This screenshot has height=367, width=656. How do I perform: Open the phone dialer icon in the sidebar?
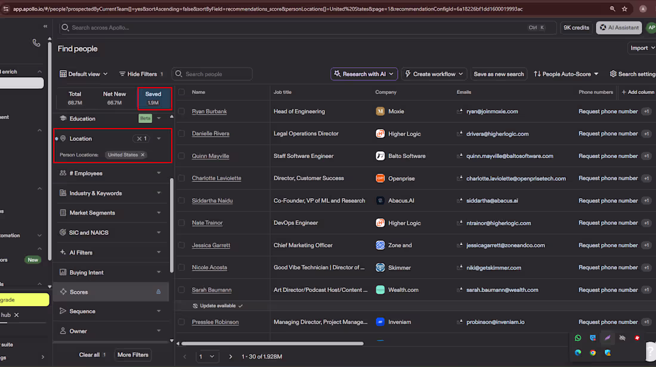point(36,43)
